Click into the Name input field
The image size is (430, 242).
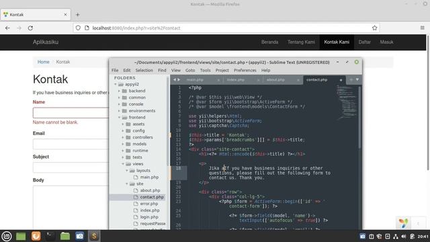pyautogui.click(x=71, y=113)
